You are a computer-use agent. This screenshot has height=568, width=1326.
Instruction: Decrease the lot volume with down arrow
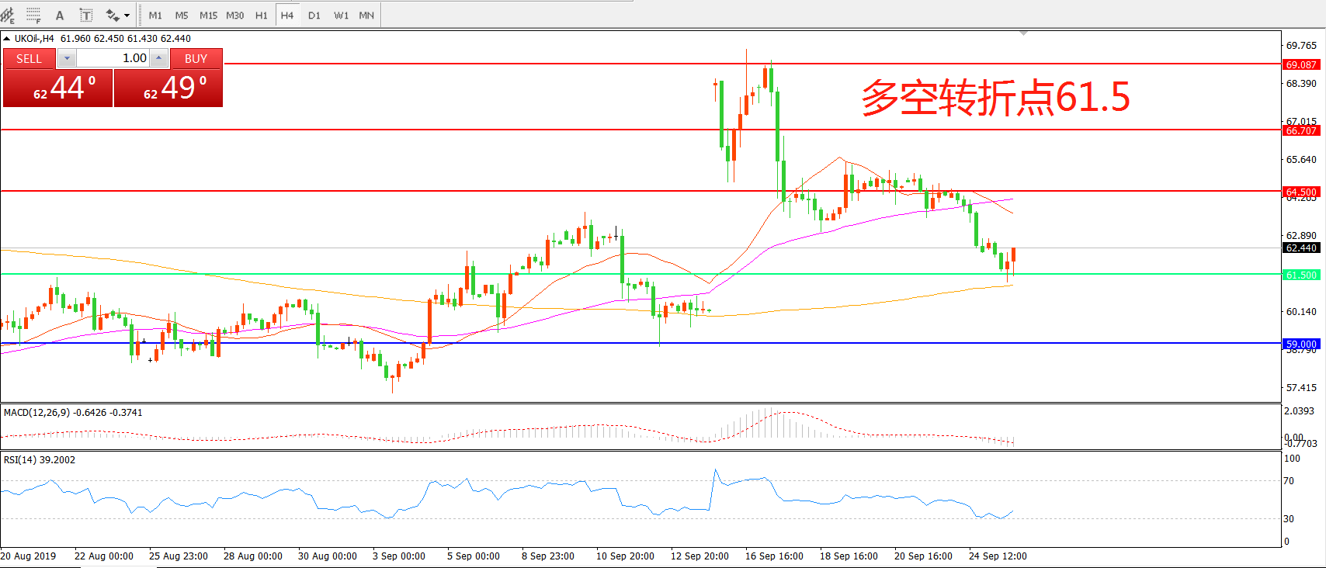click(67, 58)
